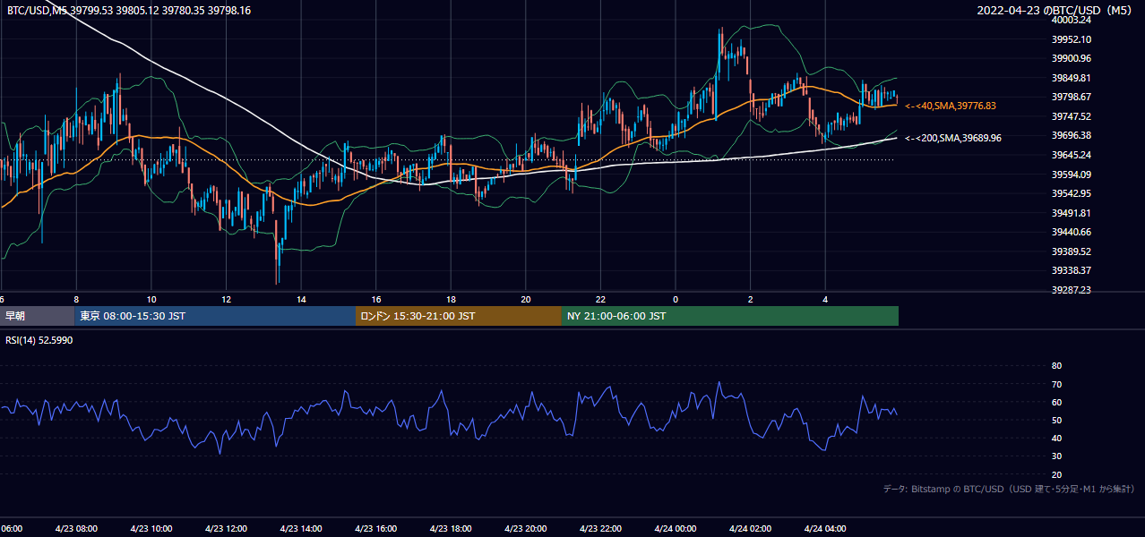Viewport: 1145px width, 537px height.
Task: Click price axis value 39389.52
Action: click(1071, 251)
